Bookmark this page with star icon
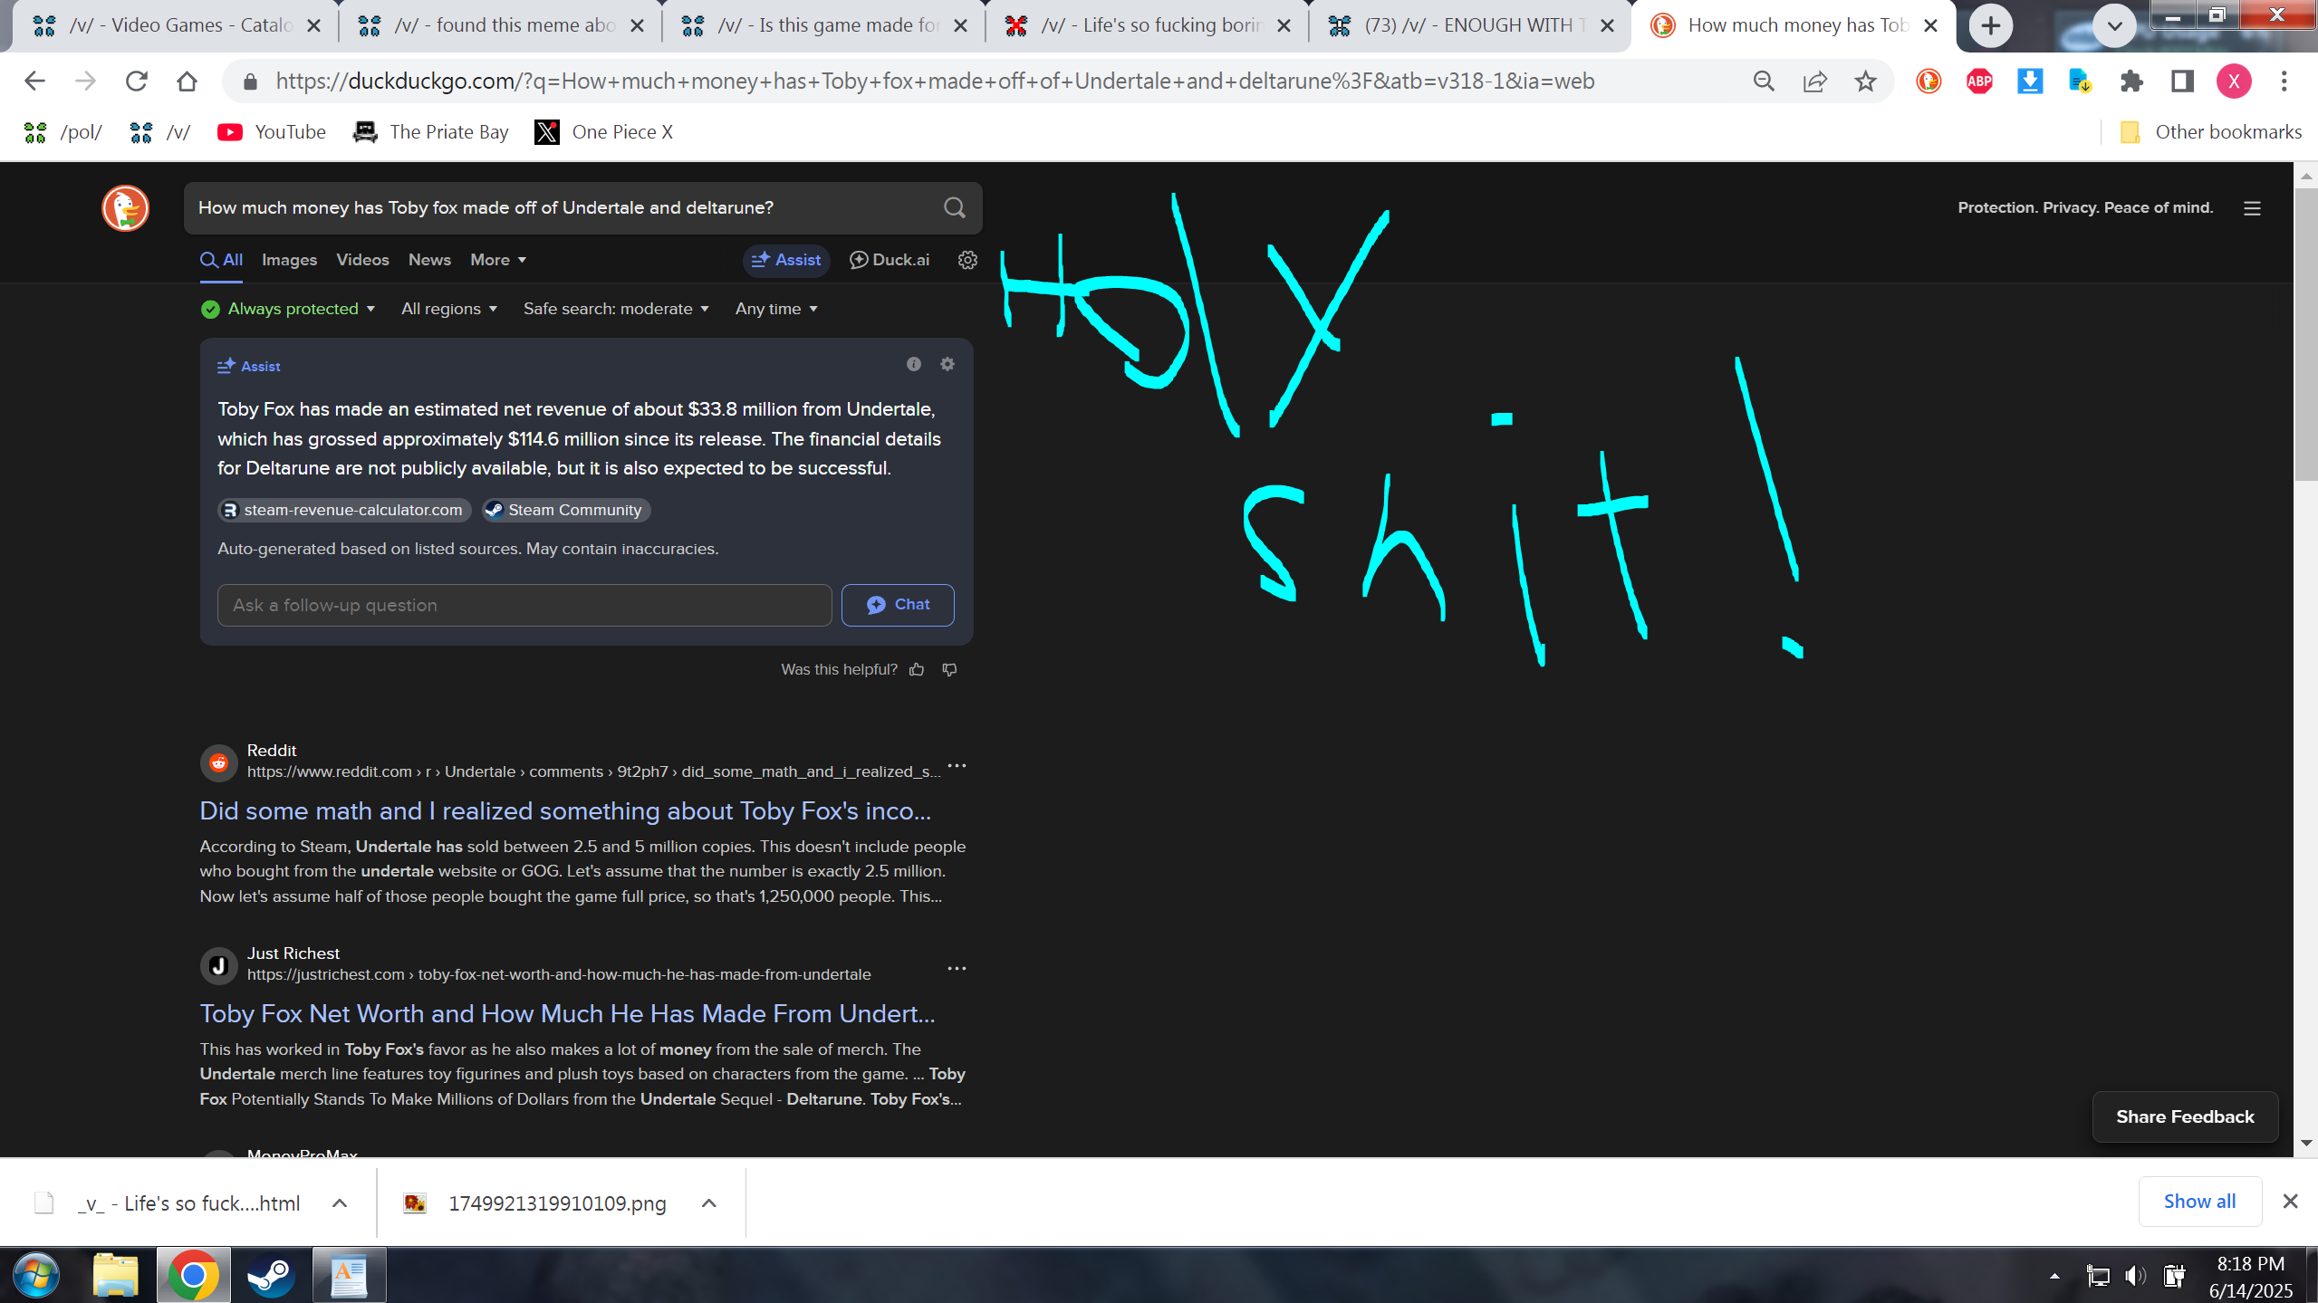The width and height of the screenshot is (2318, 1303). [1865, 81]
